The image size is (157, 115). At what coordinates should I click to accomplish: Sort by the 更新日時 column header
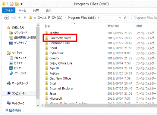tap(113, 26)
